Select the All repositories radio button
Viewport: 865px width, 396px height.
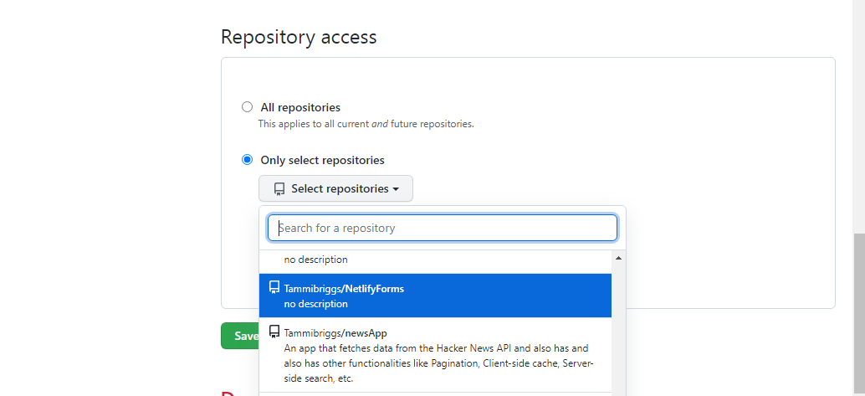click(247, 107)
